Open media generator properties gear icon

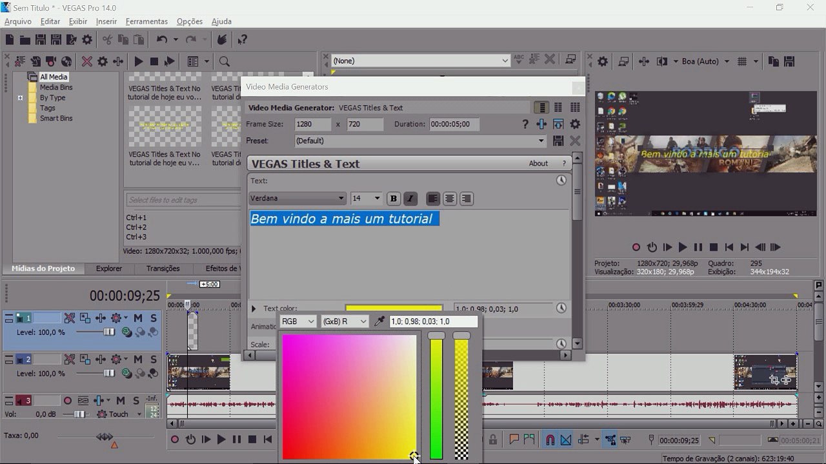point(575,124)
